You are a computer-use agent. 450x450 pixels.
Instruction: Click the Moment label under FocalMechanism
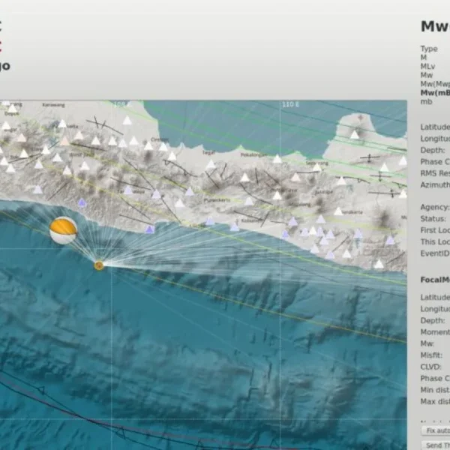pyautogui.click(x=435, y=332)
